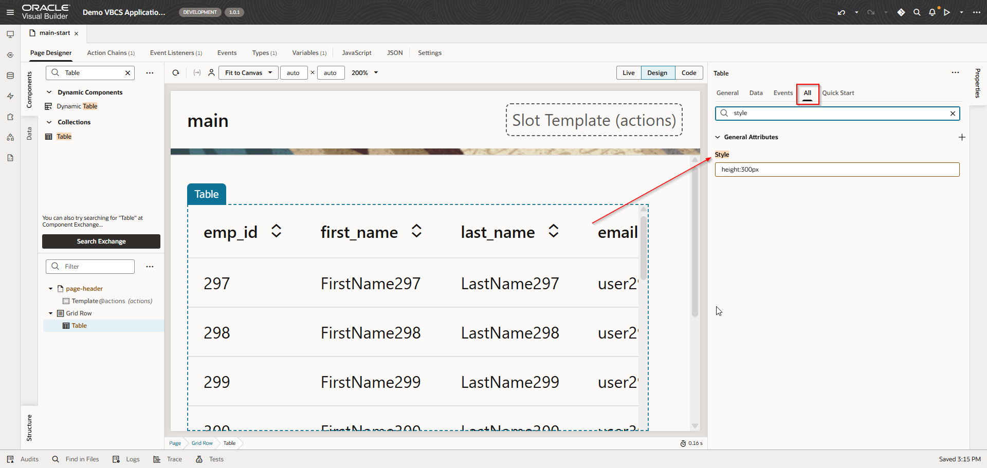
Task: Click the Search Exchange button
Action: pos(101,241)
